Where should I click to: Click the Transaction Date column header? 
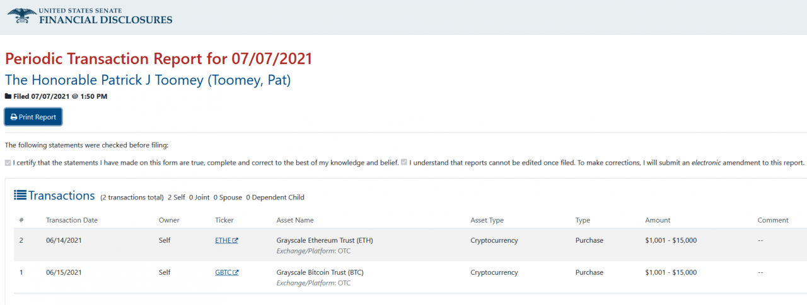pyautogui.click(x=72, y=220)
